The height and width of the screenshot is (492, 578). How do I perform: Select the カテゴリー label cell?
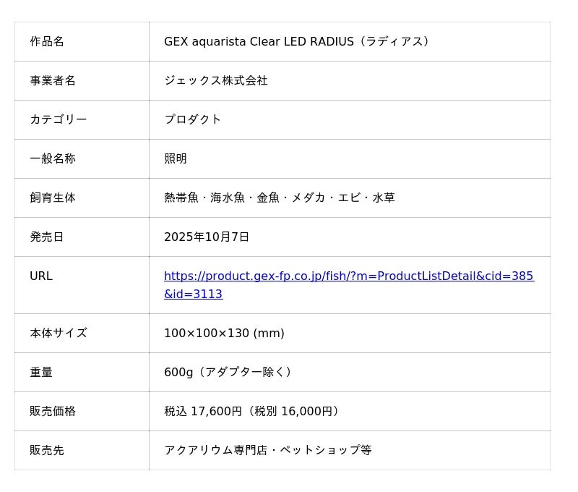tap(58, 120)
